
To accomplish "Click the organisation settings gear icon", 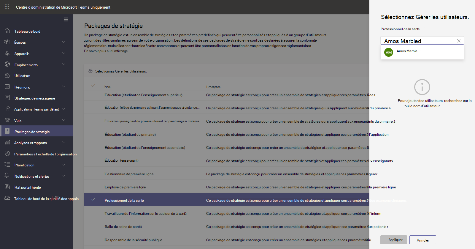I will point(7,153).
